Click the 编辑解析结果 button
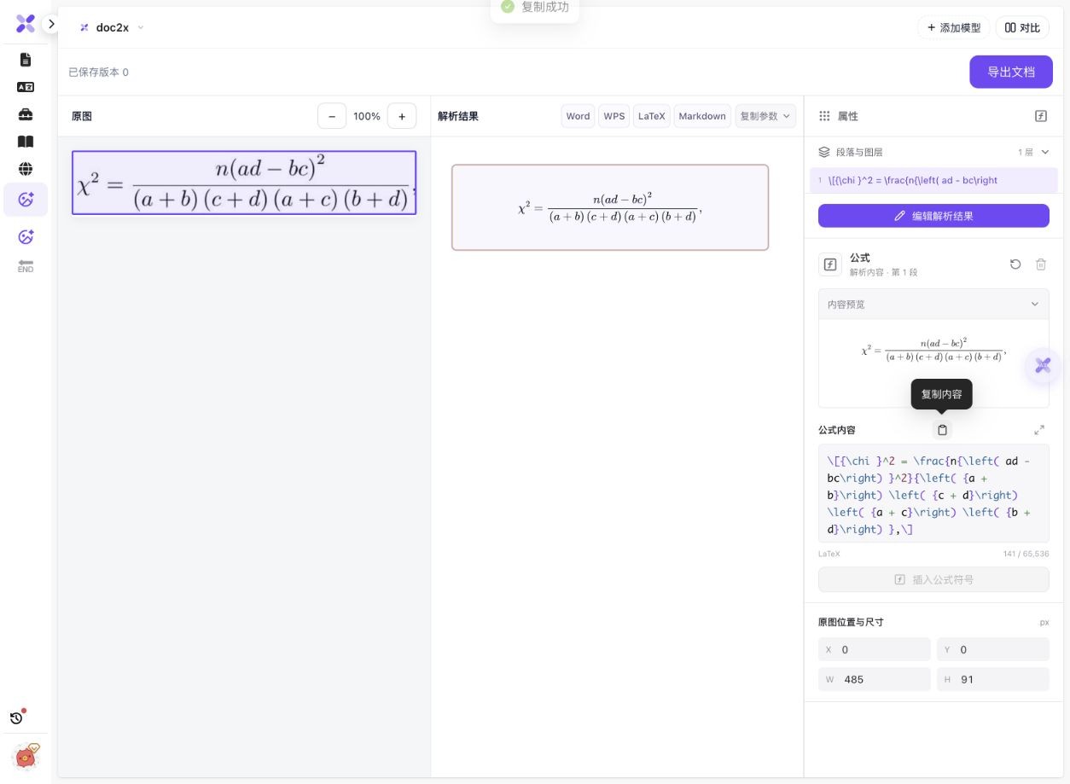1070x784 pixels. [x=933, y=216]
